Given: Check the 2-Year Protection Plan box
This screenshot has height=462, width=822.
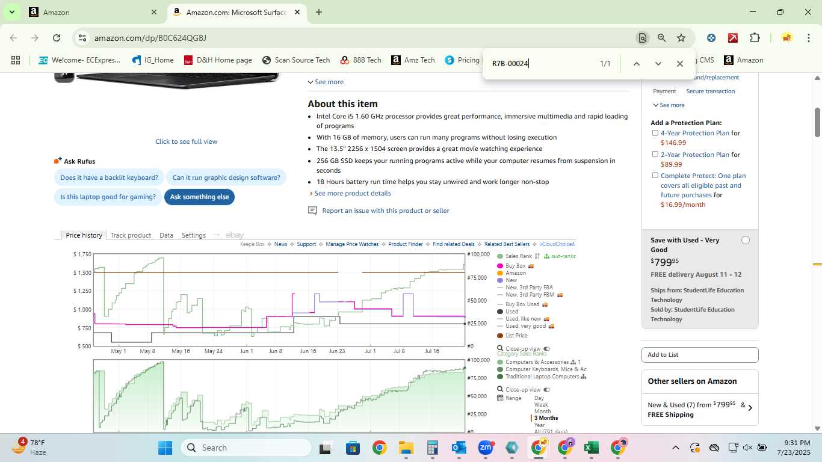Looking at the screenshot, I should click(x=655, y=154).
